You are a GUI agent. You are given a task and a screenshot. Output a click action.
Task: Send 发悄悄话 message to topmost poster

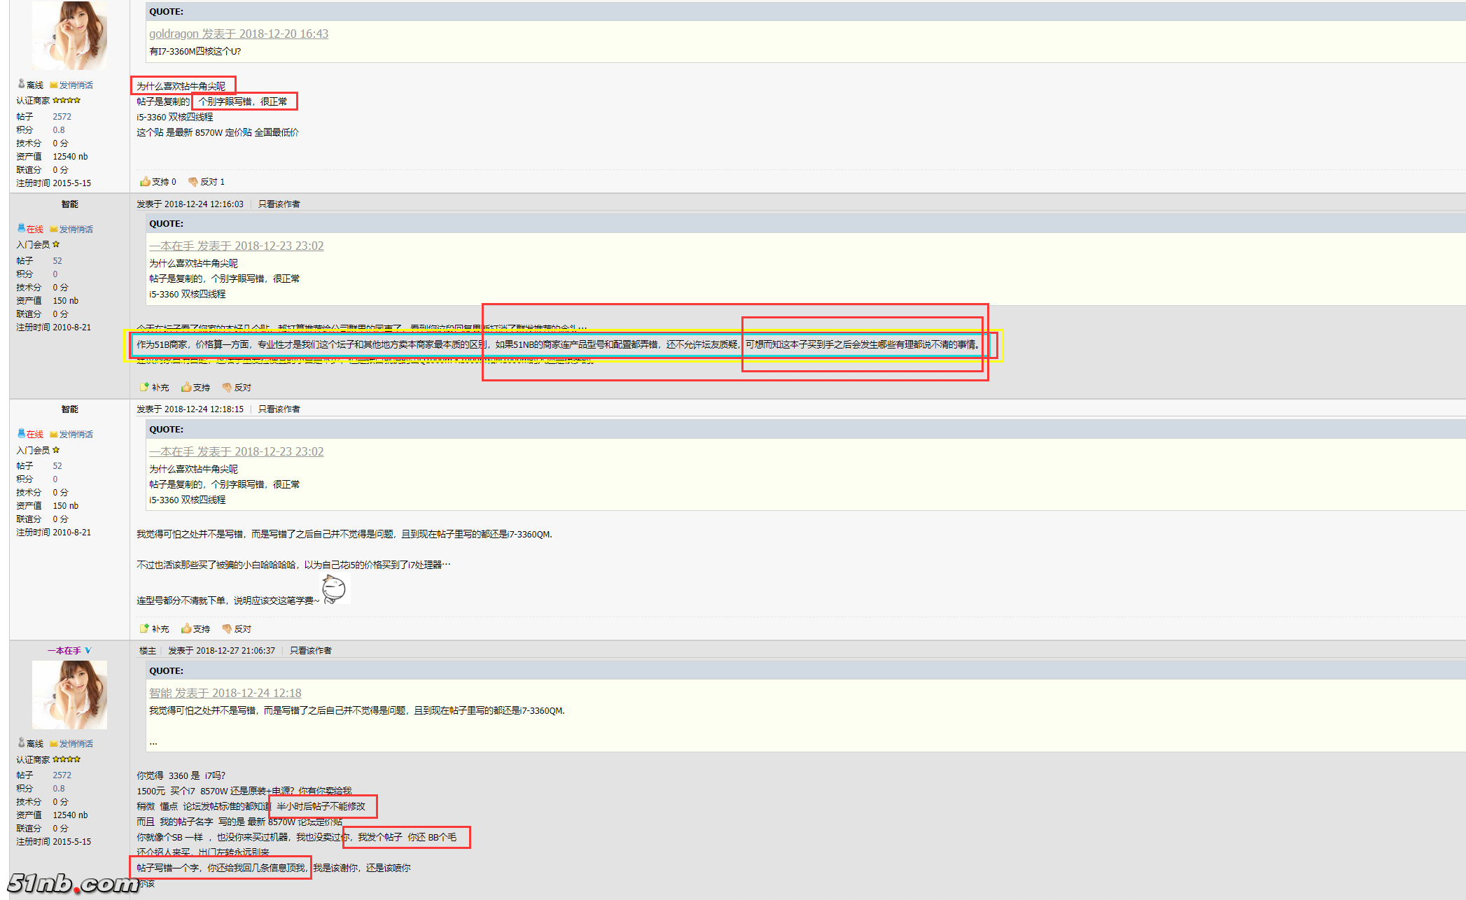76,85
